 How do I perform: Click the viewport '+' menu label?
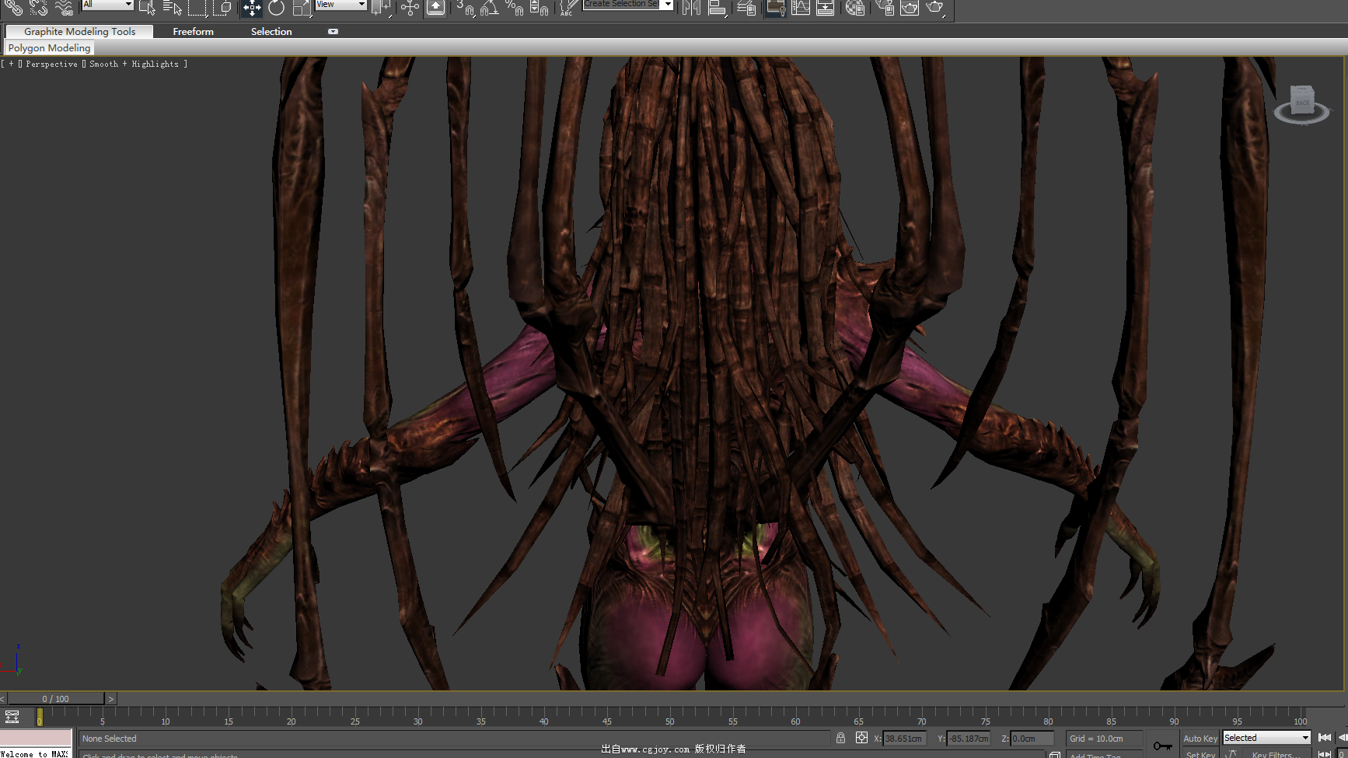[x=12, y=64]
